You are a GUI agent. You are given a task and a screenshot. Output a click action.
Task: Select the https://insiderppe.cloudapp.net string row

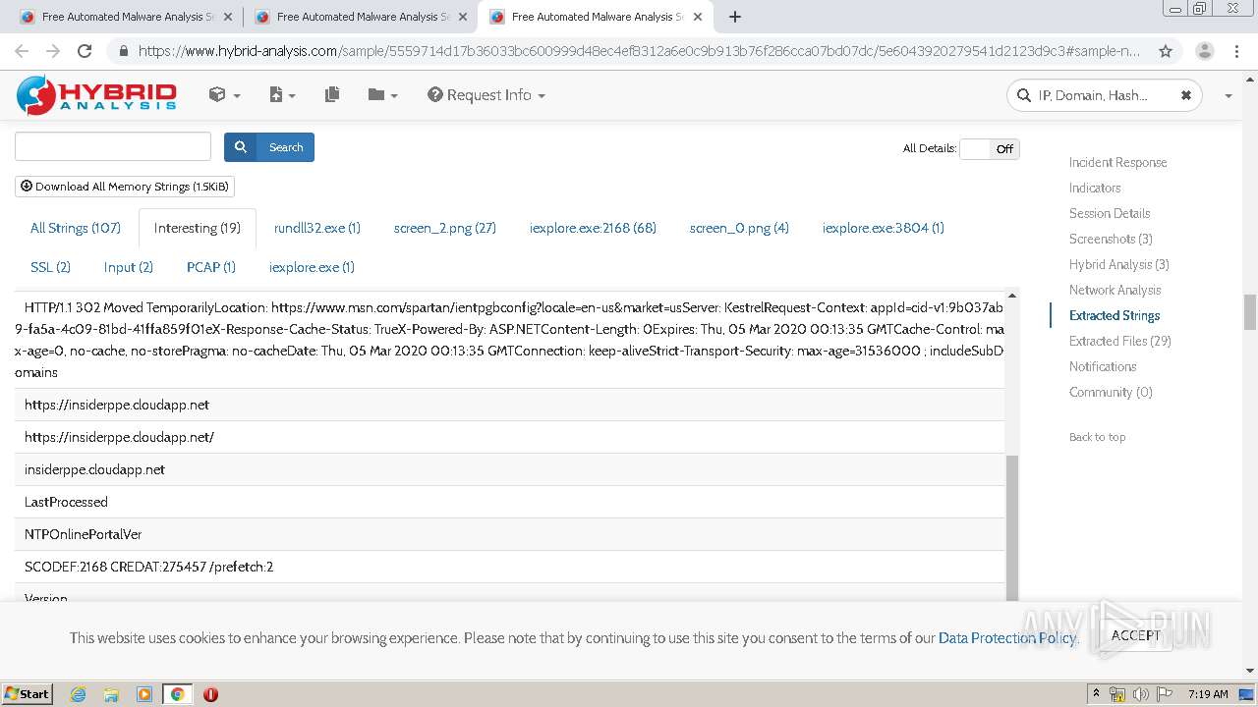pos(510,405)
